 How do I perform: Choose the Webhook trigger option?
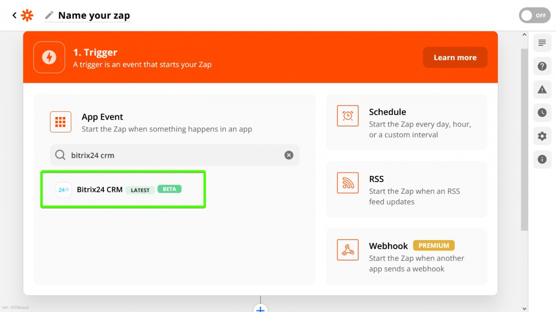point(407,257)
